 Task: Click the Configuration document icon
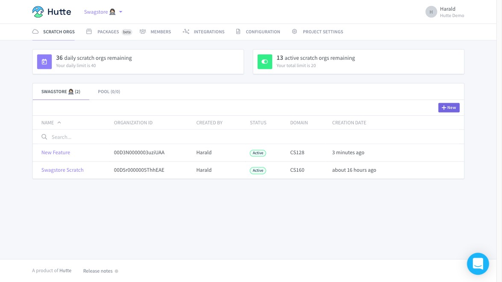(x=238, y=31)
